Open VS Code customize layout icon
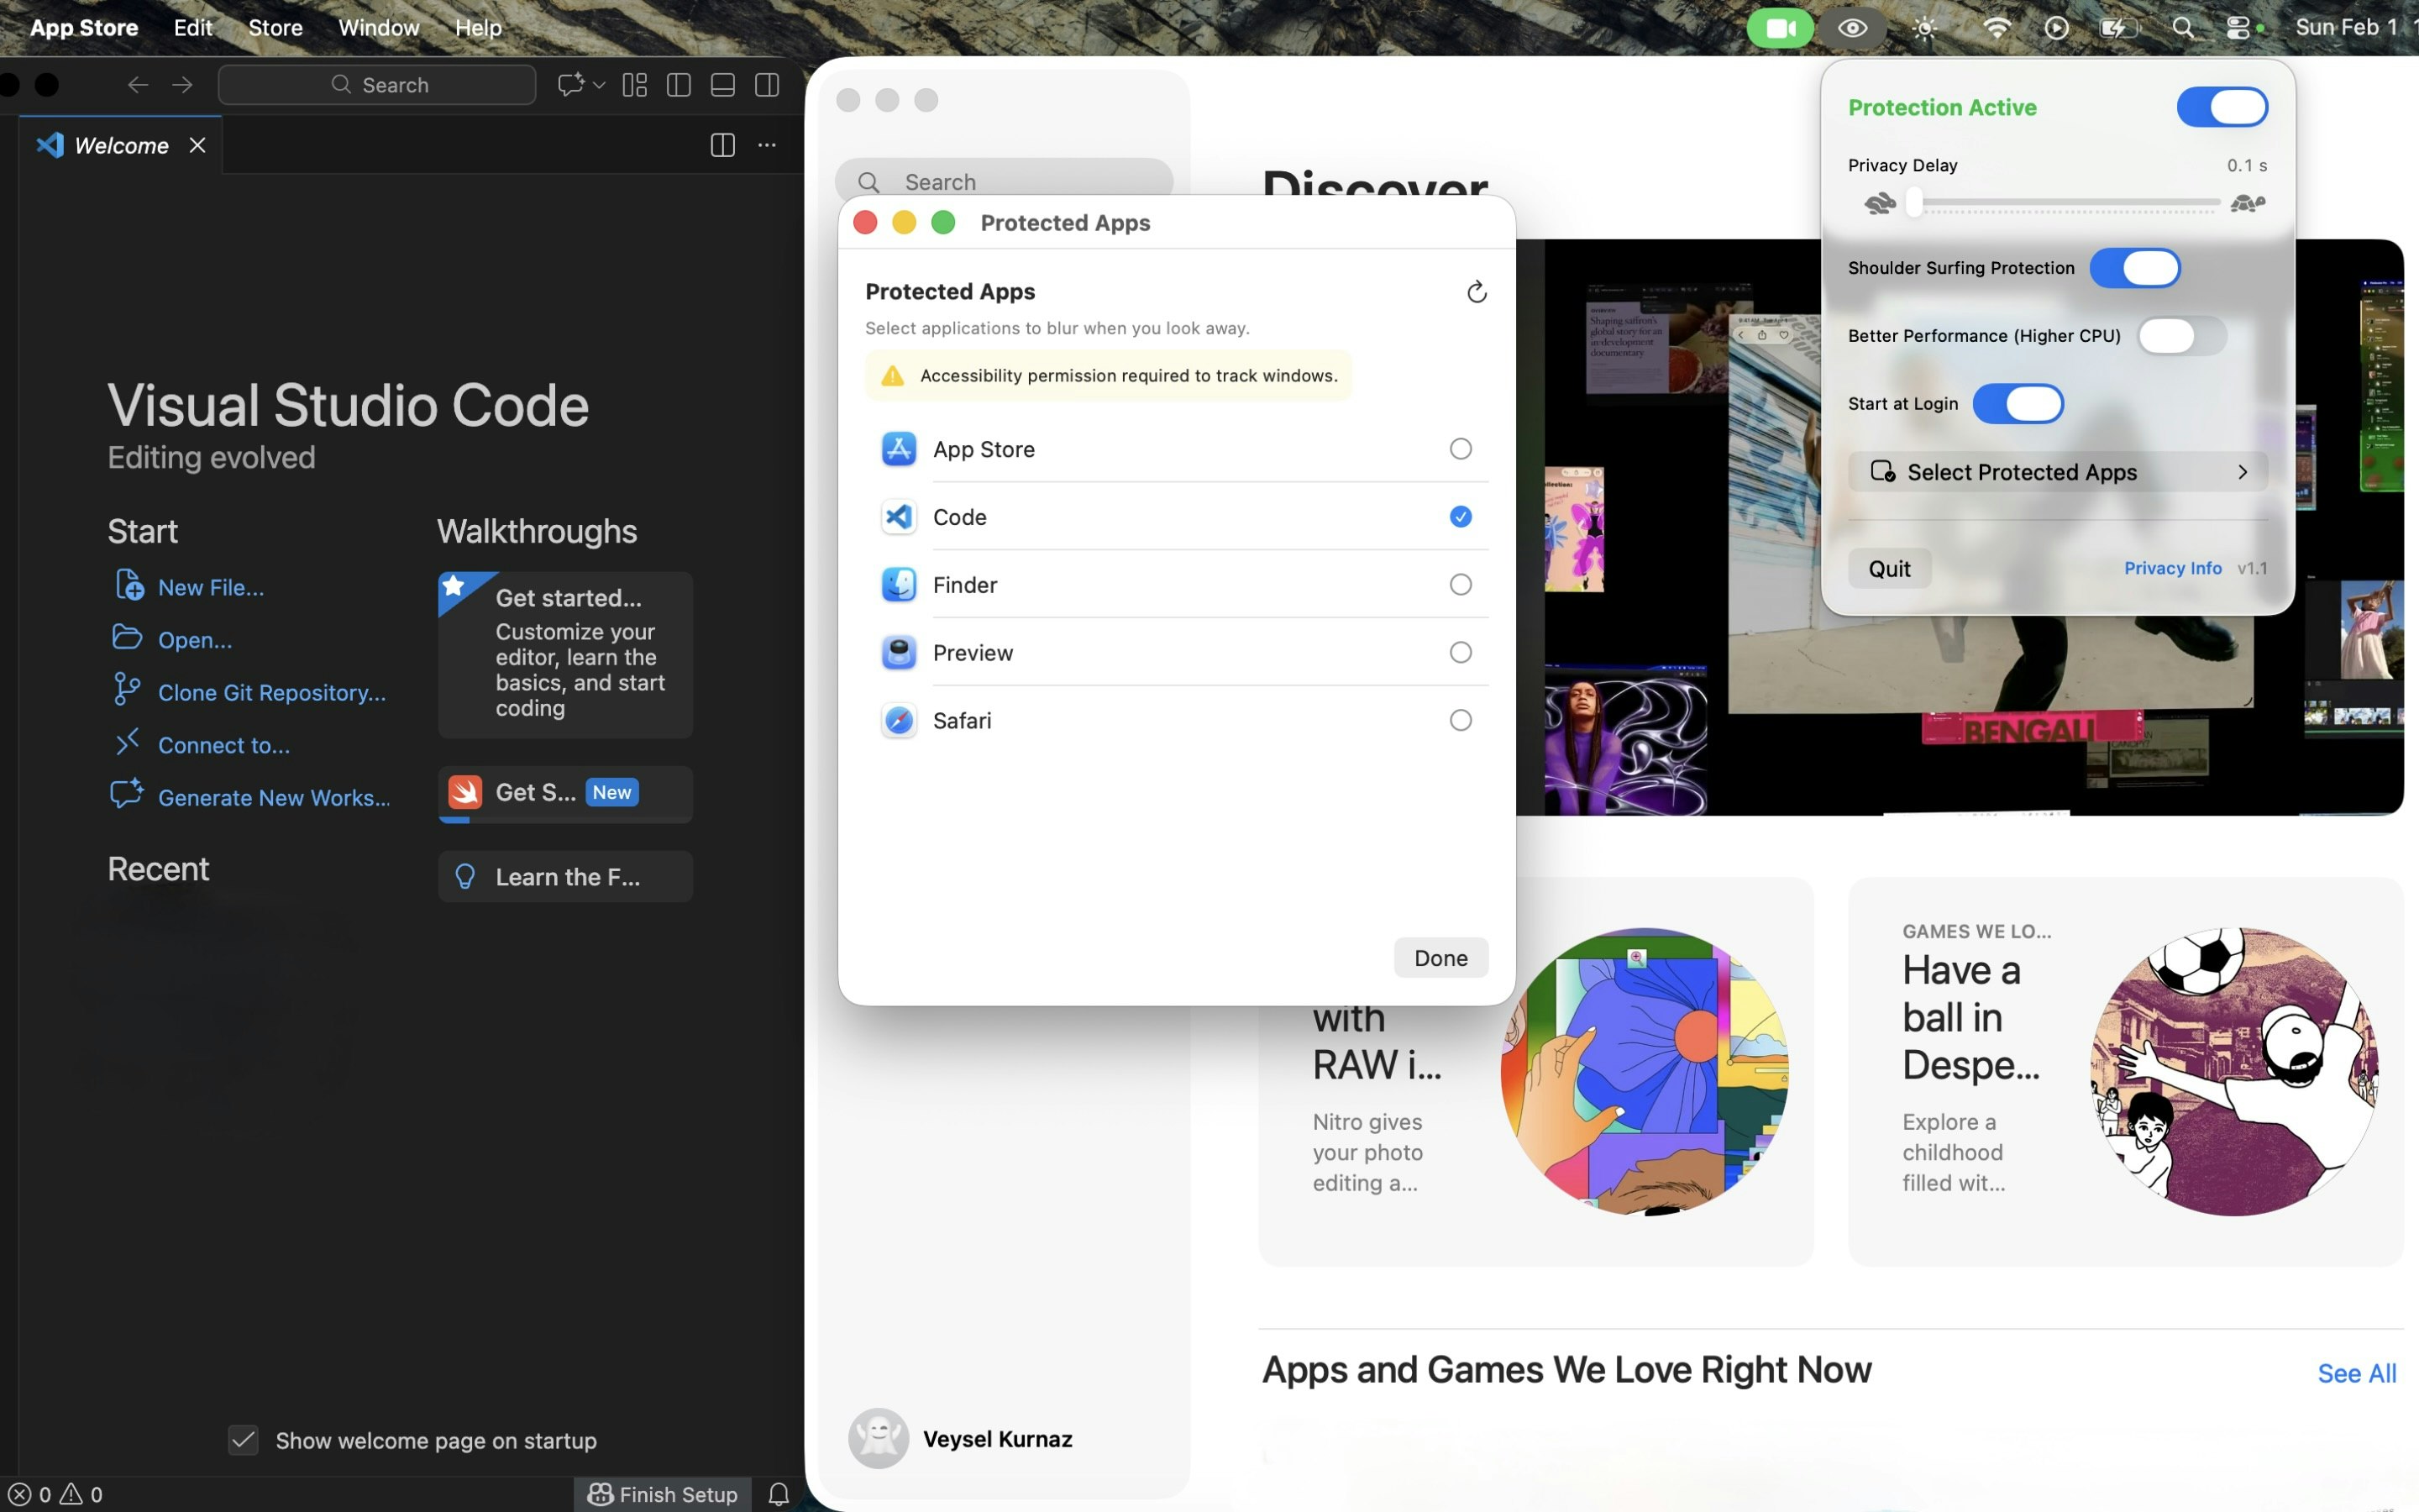2419x1512 pixels. 635,85
